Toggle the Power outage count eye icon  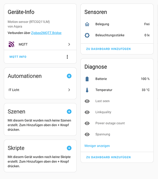click(x=87, y=123)
